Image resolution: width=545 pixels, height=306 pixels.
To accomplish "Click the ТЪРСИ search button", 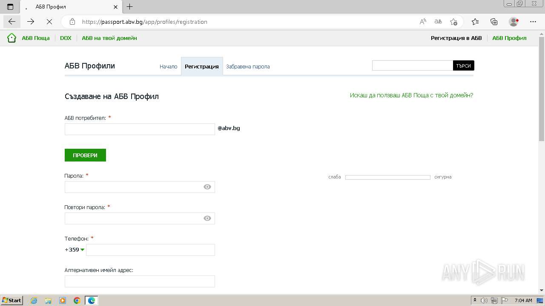I will [463, 65].
